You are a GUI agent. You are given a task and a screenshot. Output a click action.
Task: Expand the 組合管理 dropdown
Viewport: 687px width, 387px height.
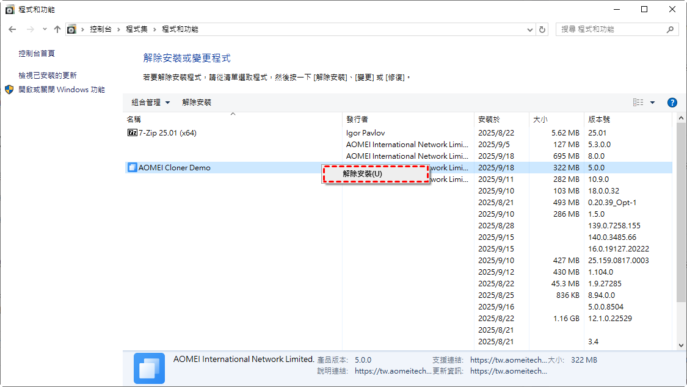pos(150,103)
